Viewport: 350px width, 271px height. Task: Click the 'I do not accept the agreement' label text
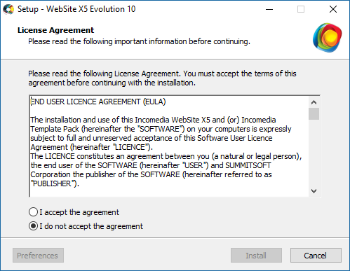[91, 226]
